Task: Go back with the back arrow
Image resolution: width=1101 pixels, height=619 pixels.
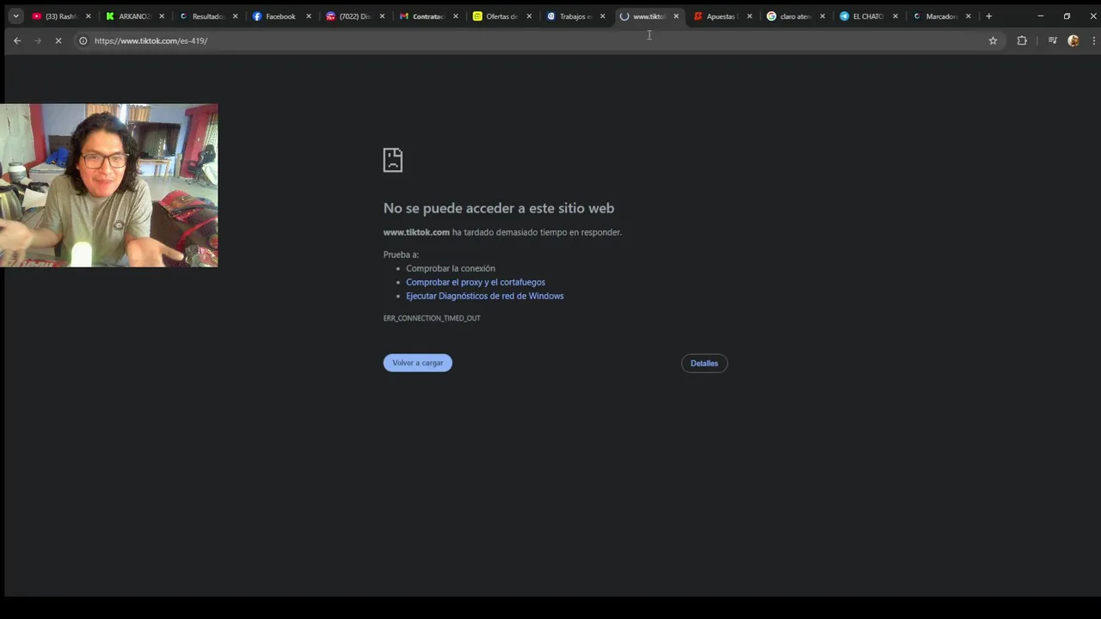Action: coord(16,40)
